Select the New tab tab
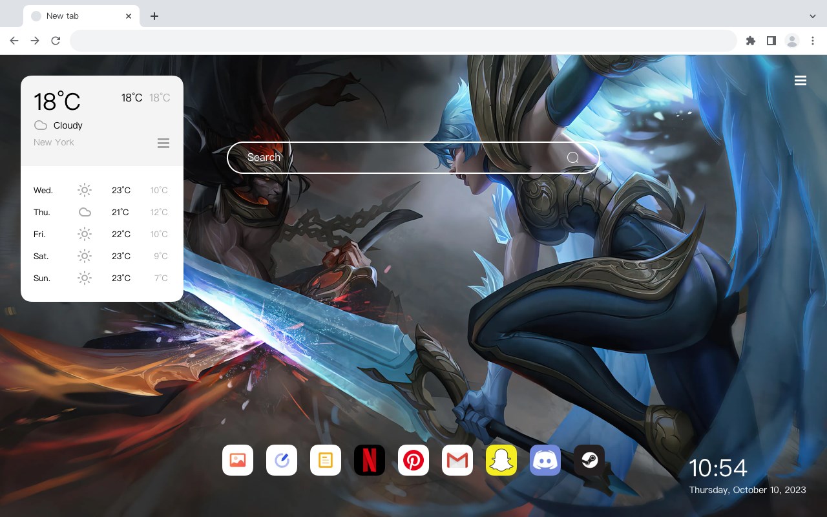 (81, 16)
